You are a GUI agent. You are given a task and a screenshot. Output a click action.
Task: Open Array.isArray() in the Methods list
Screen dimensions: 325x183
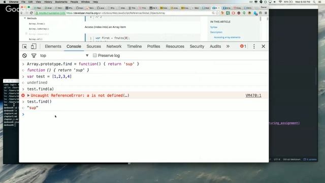pos(39,29)
